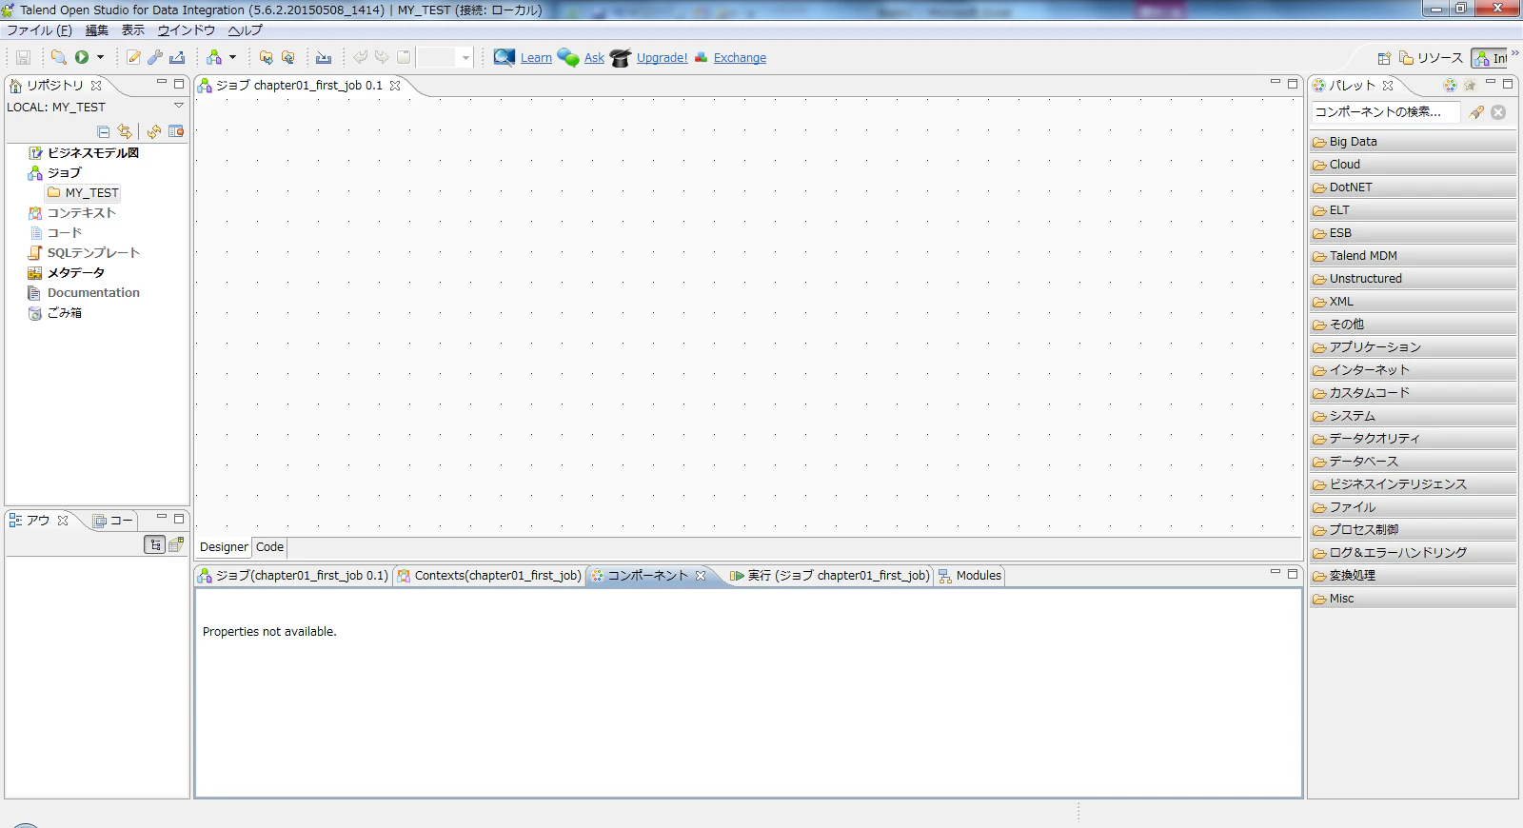Screen dimensions: 1523x828
Task: Expand the Big Data palette folder
Action: coord(1413,142)
